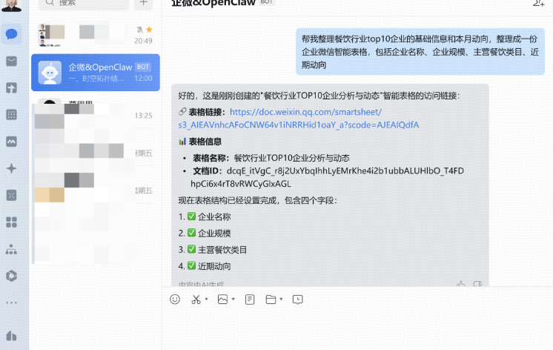Click the folder file icon in toolbar
The image size is (553, 350).
pos(271,299)
